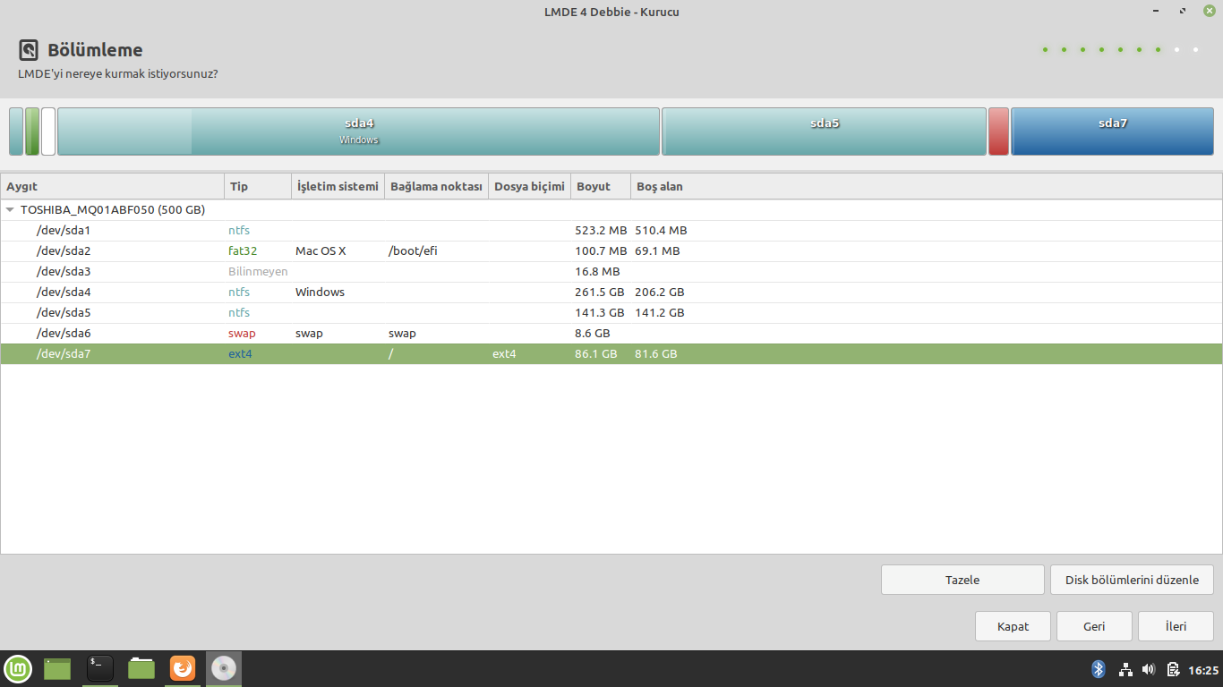Click the 523.2 MB size cell

pos(601,231)
